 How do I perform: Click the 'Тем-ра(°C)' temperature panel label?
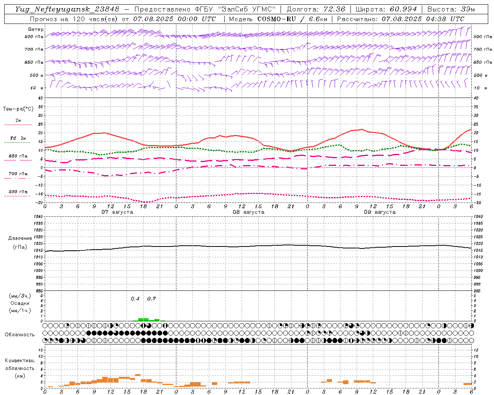[x=18, y=109]
